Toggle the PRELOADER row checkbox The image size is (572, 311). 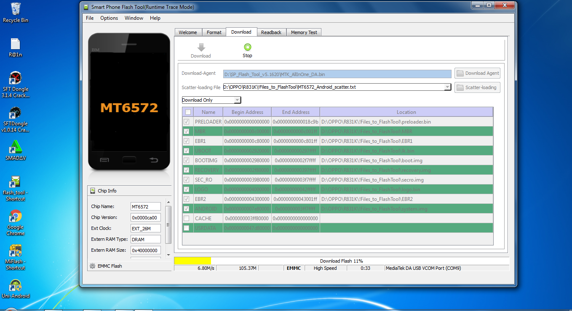[x=186, y=122]
